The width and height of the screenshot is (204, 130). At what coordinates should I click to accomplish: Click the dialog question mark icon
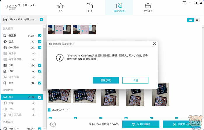click(59, 58)
